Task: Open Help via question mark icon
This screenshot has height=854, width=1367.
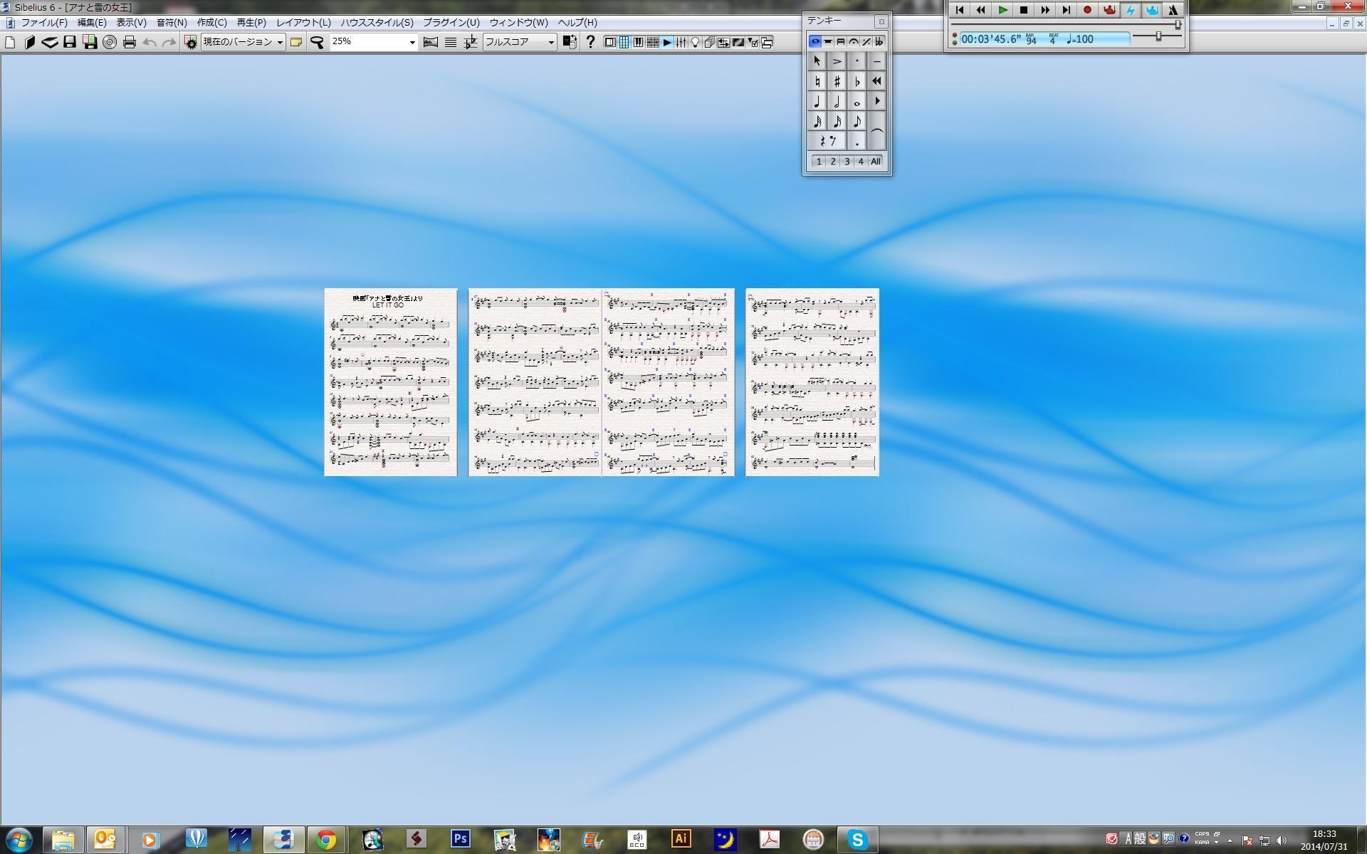Action: tap(590, 42)
